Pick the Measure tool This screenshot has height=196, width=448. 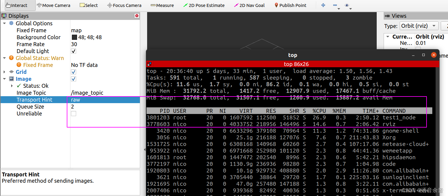point(162,5)
